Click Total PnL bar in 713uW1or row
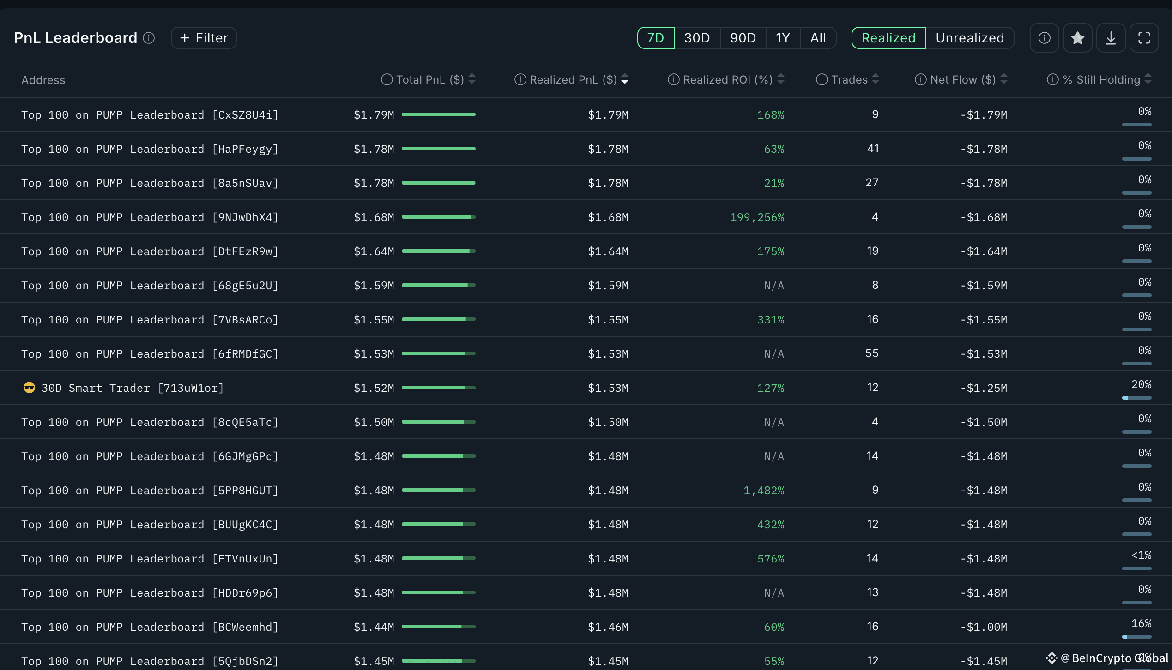1172x670 pixels. (x=439, y=388)
